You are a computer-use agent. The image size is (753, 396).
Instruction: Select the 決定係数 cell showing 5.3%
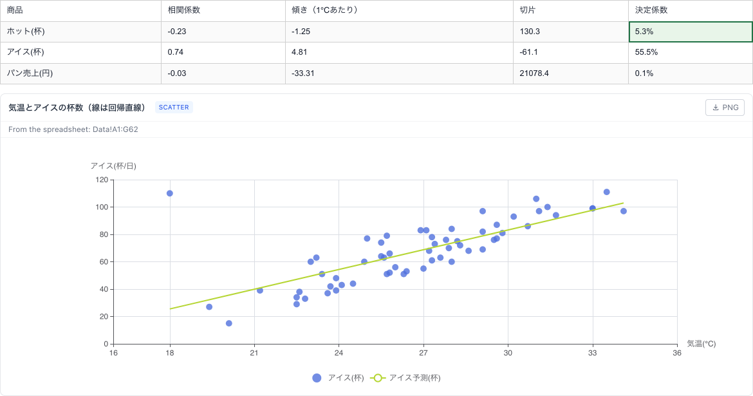[x=691, y=32]
